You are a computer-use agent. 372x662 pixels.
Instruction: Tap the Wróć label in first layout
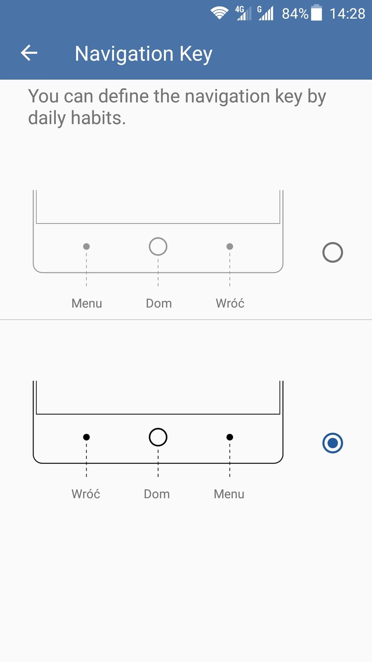click(x=230, y=303)
